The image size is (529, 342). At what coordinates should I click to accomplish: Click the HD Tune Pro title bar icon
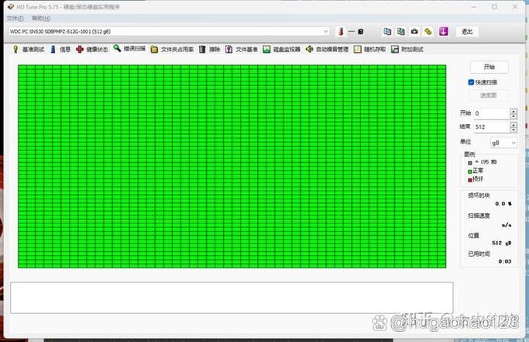(11, 7)
